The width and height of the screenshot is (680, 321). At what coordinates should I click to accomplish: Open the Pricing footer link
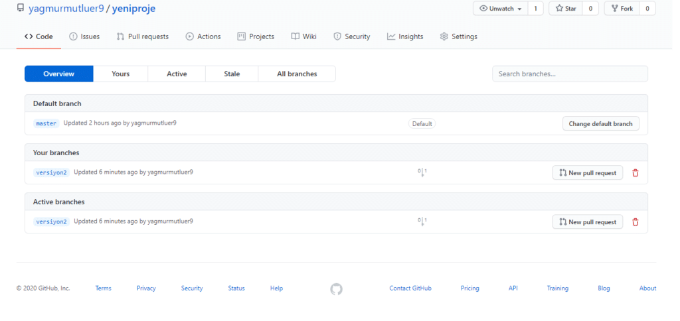pos(470,289)
